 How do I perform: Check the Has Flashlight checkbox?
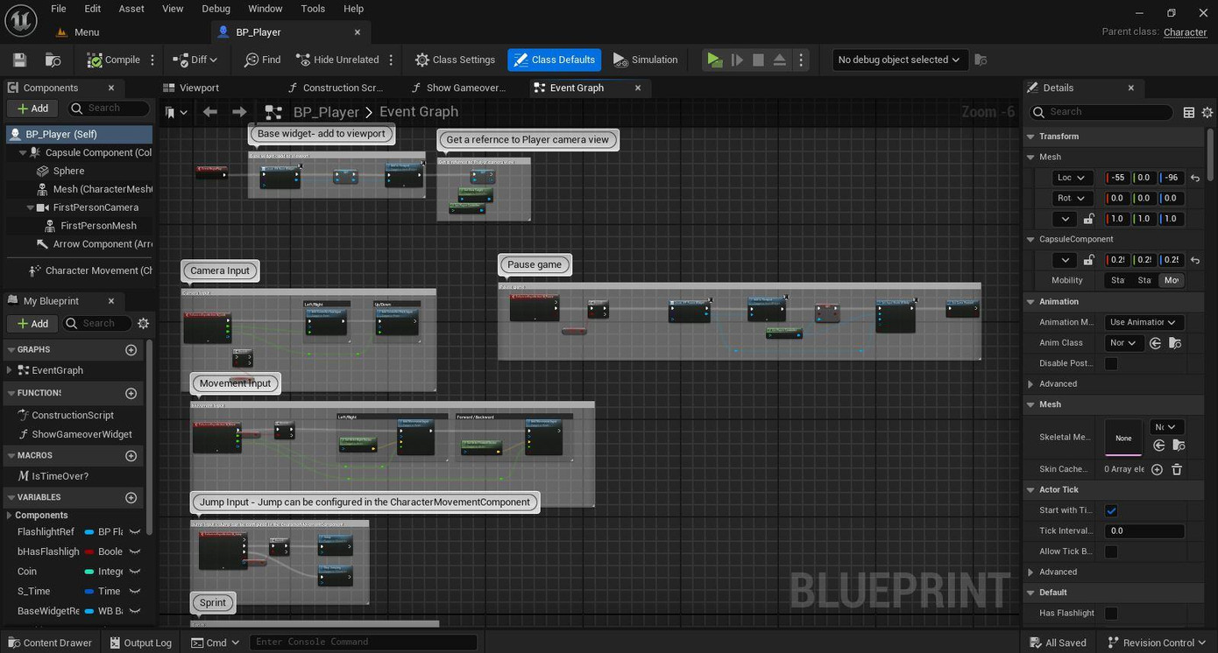click(x=1111, y=613)
